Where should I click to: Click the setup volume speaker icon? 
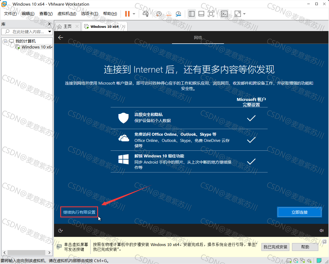[x=321, y=231]
